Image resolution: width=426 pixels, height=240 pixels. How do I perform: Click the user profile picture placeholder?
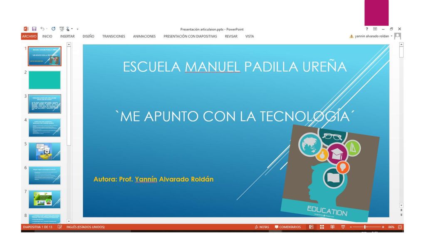pos(397,36)
